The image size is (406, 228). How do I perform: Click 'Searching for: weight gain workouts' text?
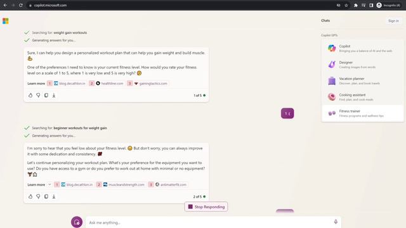pyautogui.click(x=59, y=32)
